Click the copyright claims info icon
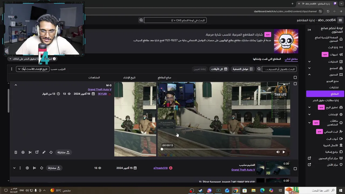345x194 pixels. coord(54,59)
